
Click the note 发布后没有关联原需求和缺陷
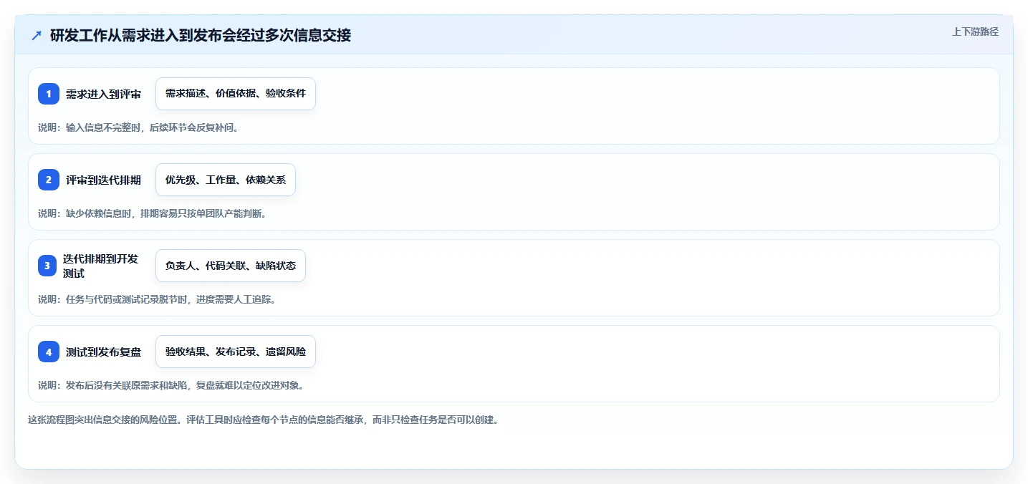coord(171,385)
